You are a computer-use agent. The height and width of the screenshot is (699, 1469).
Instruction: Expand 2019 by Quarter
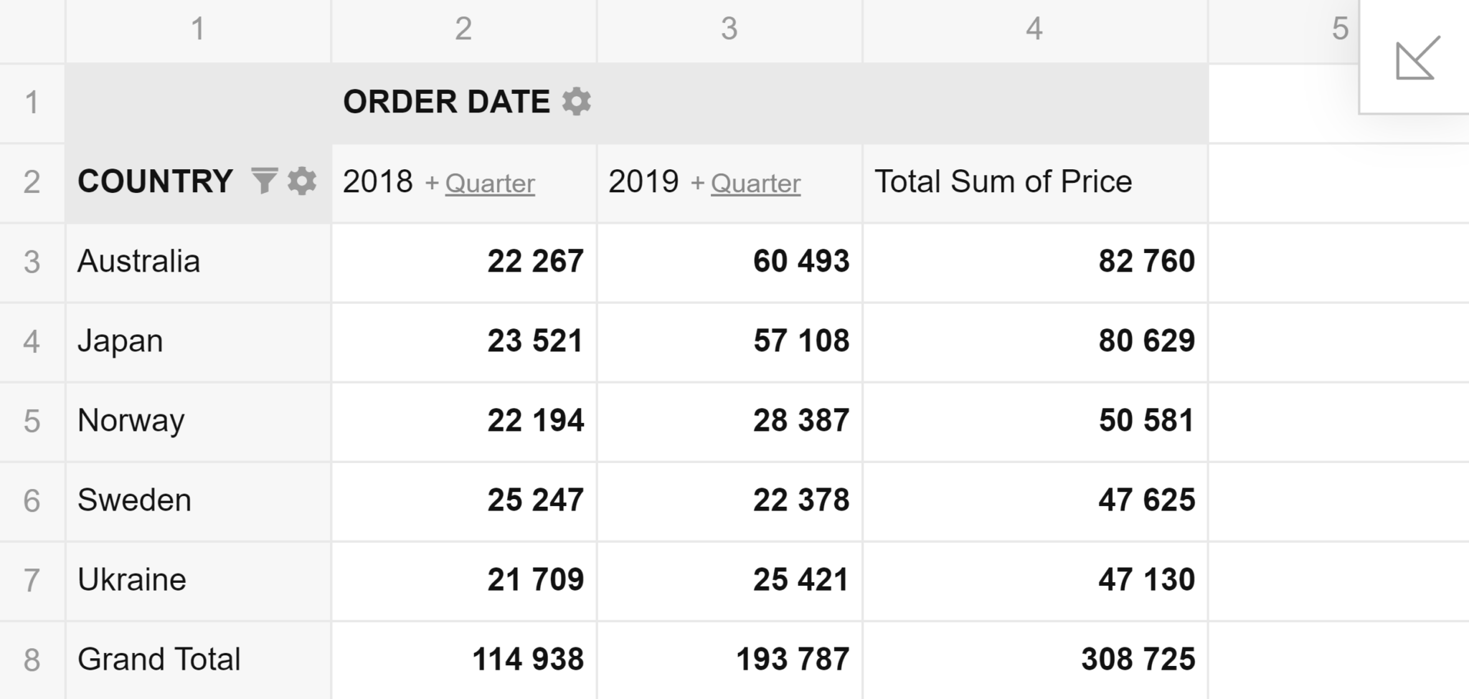[755, 184]
